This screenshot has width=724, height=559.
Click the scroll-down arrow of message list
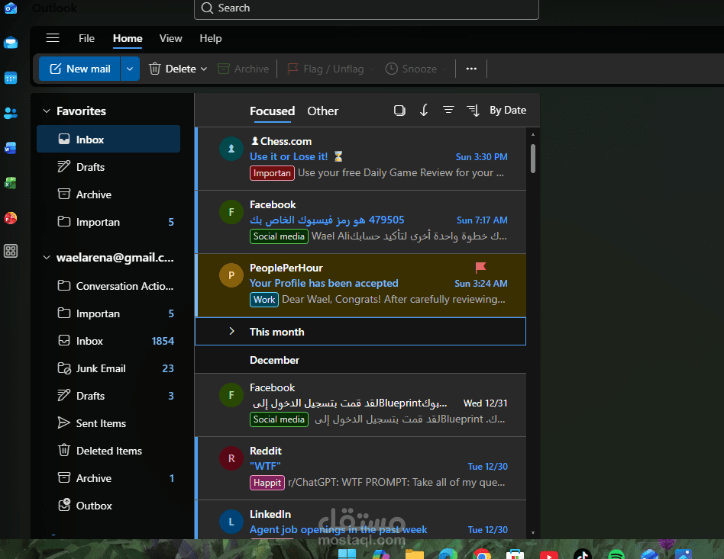tap(533, 533)
